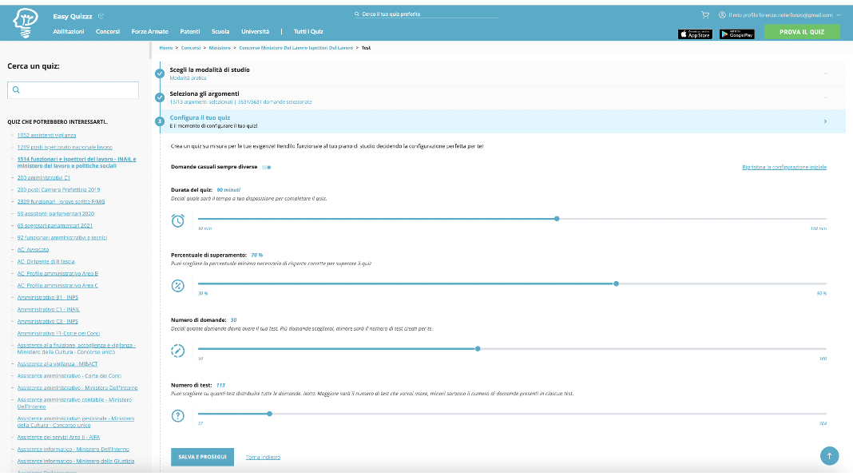Open the Concorsi menu item
The height and width of the screenshot is (476, 853).
point(107,31)
